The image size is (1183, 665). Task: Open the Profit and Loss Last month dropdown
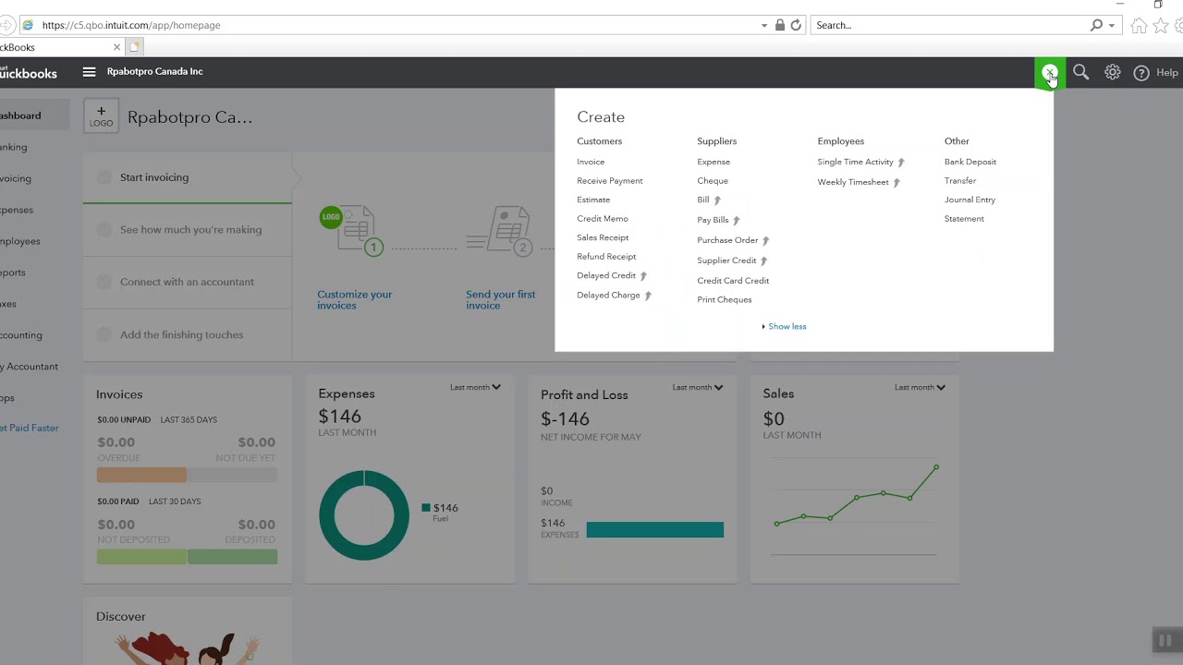(698, 387)
